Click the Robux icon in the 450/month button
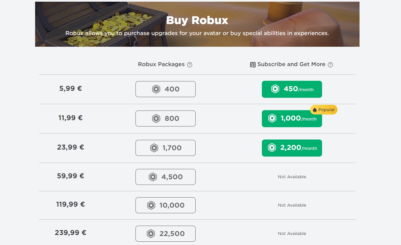This screenshot has height=245, width=401. [x=275, y=89]
